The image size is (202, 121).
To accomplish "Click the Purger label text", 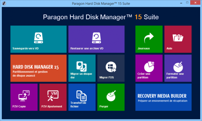I will pyautogui.click(x=104, y=107).
